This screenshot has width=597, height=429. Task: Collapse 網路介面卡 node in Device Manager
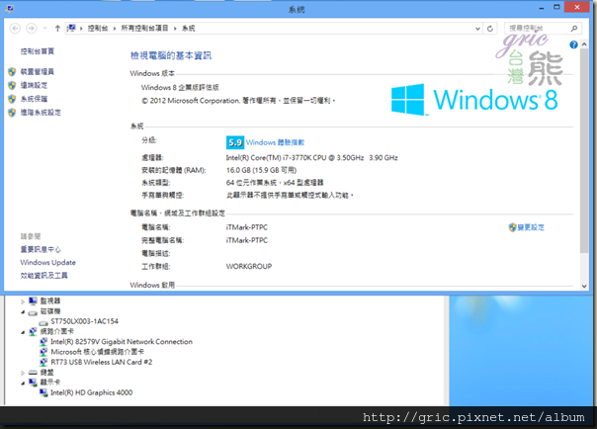(23, 332)
